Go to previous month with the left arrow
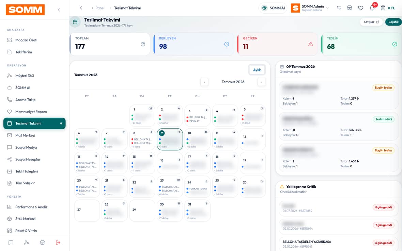402x251 pixels. 204,82
